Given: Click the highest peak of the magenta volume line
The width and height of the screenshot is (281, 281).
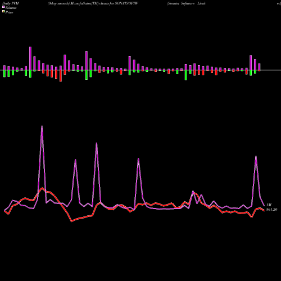Looking at the screenshot, I should (x=42, y=126).
